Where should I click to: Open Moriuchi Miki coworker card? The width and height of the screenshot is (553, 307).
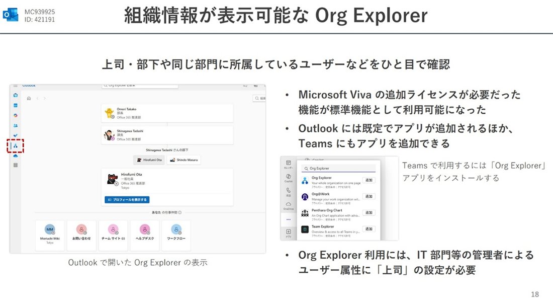click(x=50, y=235)
